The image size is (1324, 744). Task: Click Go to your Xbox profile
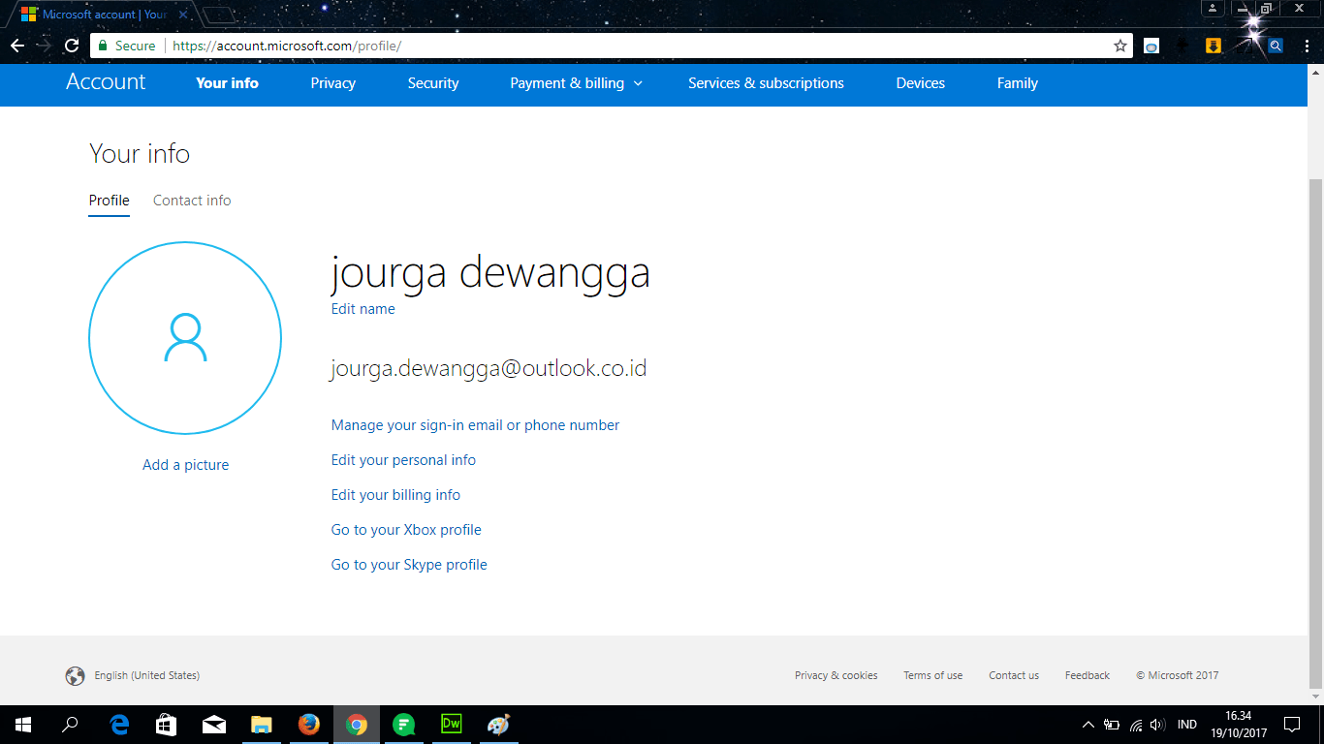tap(406, 530)
